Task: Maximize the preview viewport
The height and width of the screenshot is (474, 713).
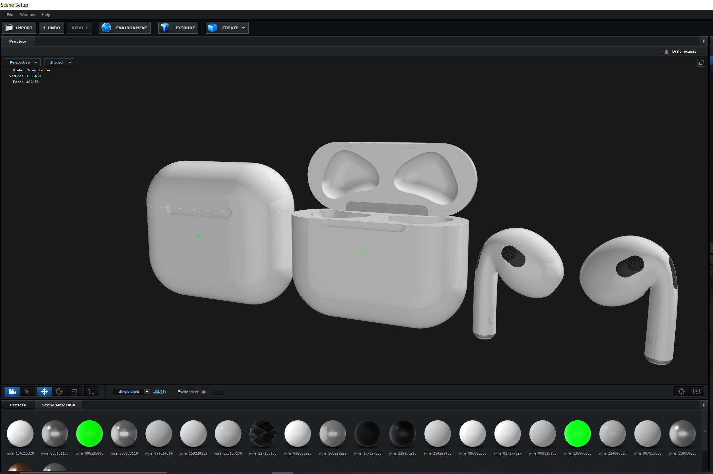Action: (x=701, y=63)
